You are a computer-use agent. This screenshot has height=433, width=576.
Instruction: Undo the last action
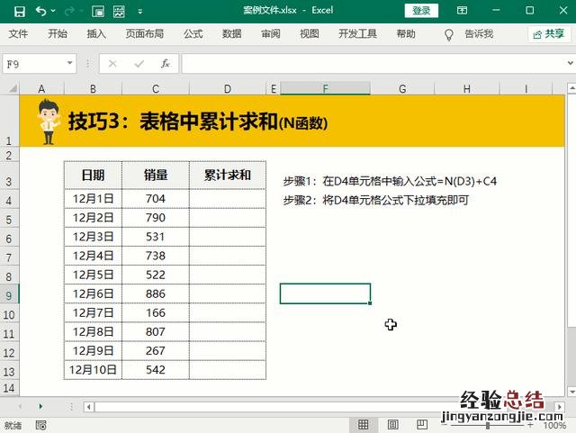pos(41,11)
